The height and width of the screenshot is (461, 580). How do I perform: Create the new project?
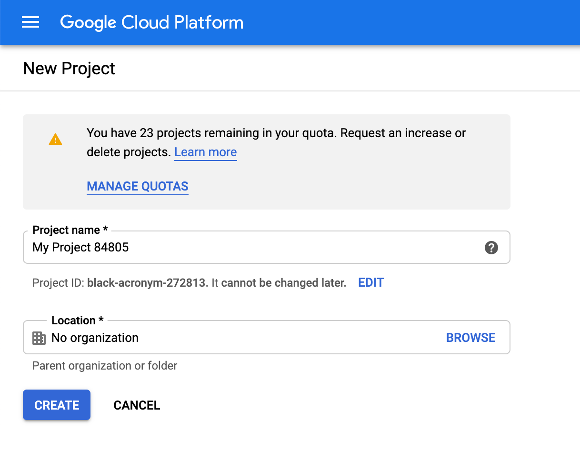(x=56, y=405)
